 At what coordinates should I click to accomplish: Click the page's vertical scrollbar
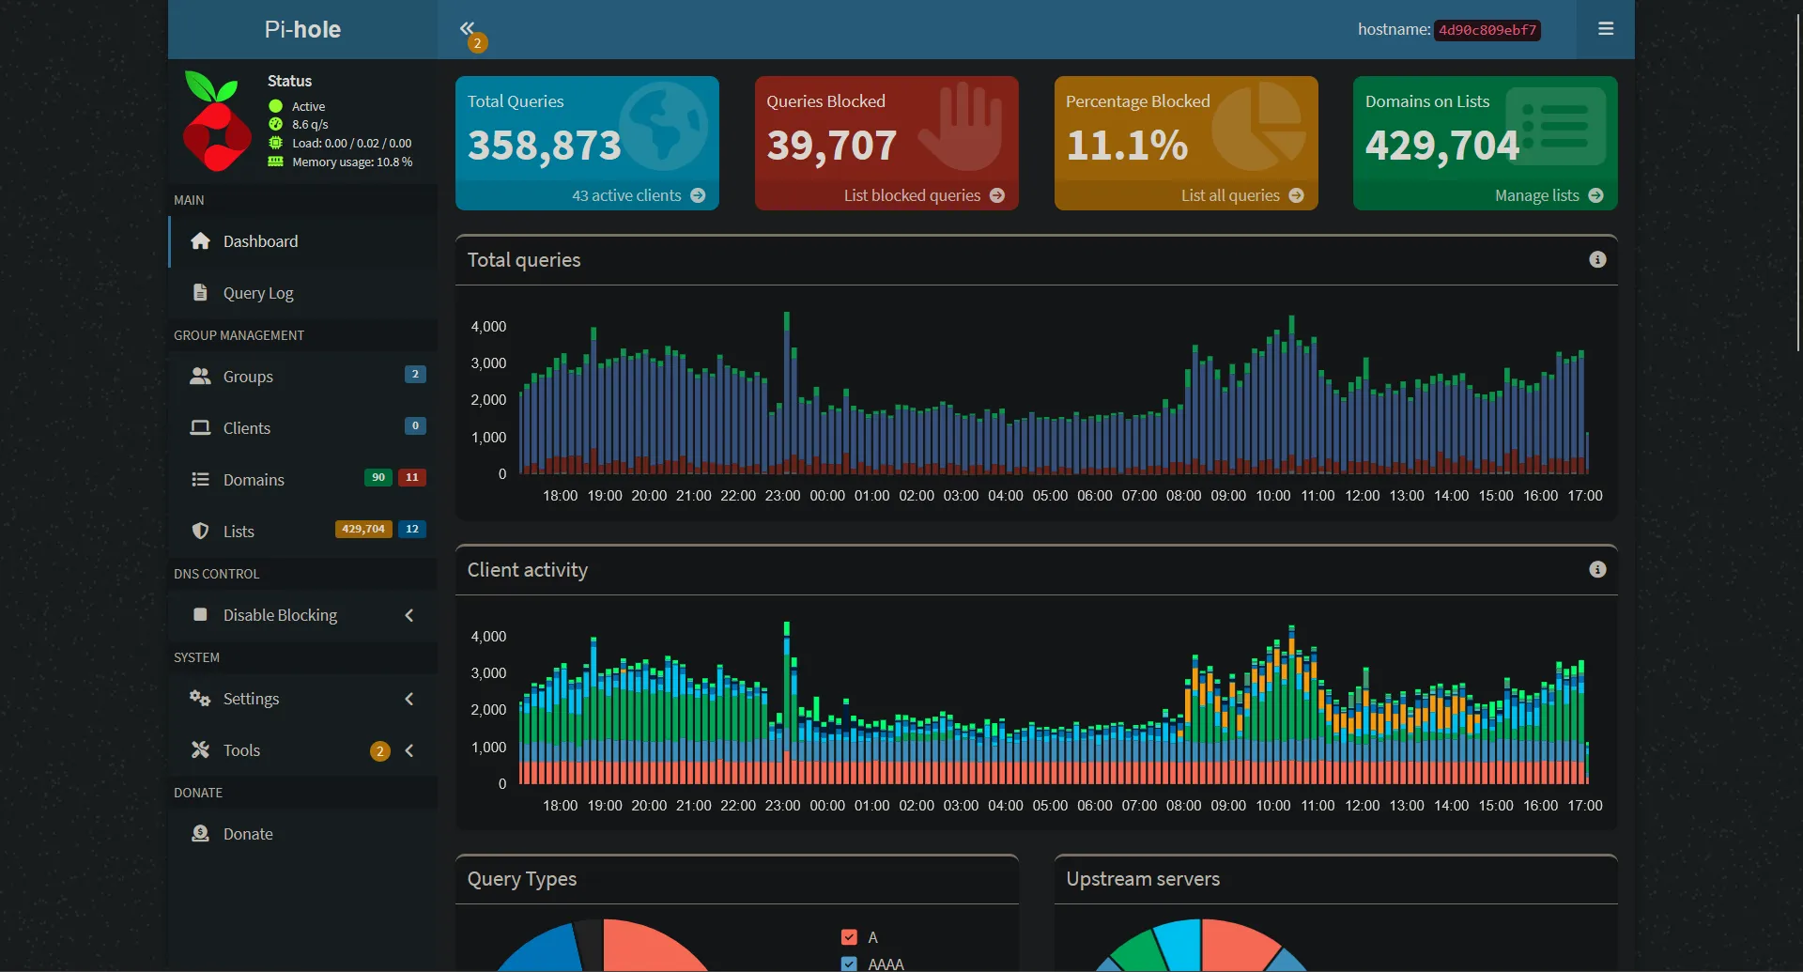(x=1797, y=188)
